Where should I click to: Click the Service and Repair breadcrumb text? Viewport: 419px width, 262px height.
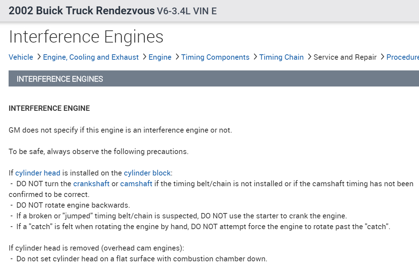tap(345, 57)
